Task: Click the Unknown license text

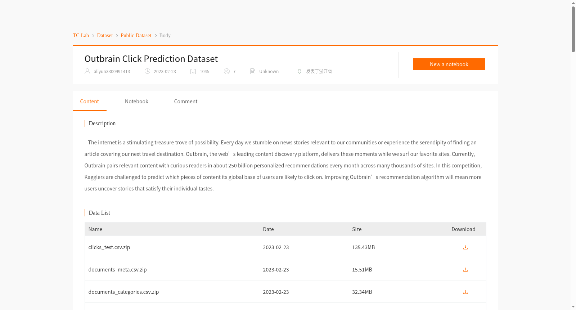Action: coord(269,72)
